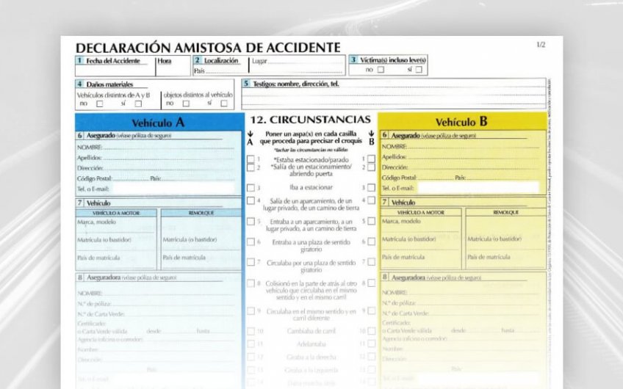
Task: Check 'no' for objetos distintos al vehículo
Action: (186, 103)
